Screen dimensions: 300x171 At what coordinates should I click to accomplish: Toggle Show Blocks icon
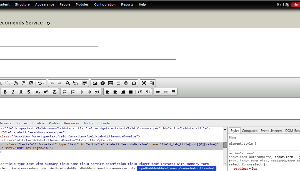point(152,83)
